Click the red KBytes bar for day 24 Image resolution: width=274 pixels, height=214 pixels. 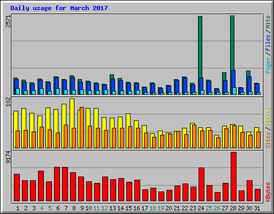click(201, 185)
